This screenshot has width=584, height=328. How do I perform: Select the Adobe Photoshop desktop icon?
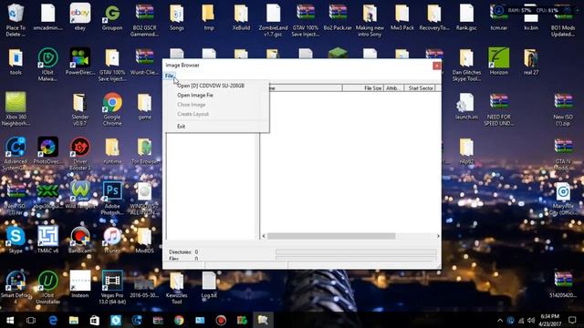tap(112, 198)
